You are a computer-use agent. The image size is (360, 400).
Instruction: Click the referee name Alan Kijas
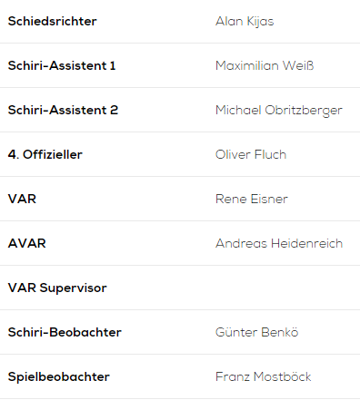[x=245, y=22]
